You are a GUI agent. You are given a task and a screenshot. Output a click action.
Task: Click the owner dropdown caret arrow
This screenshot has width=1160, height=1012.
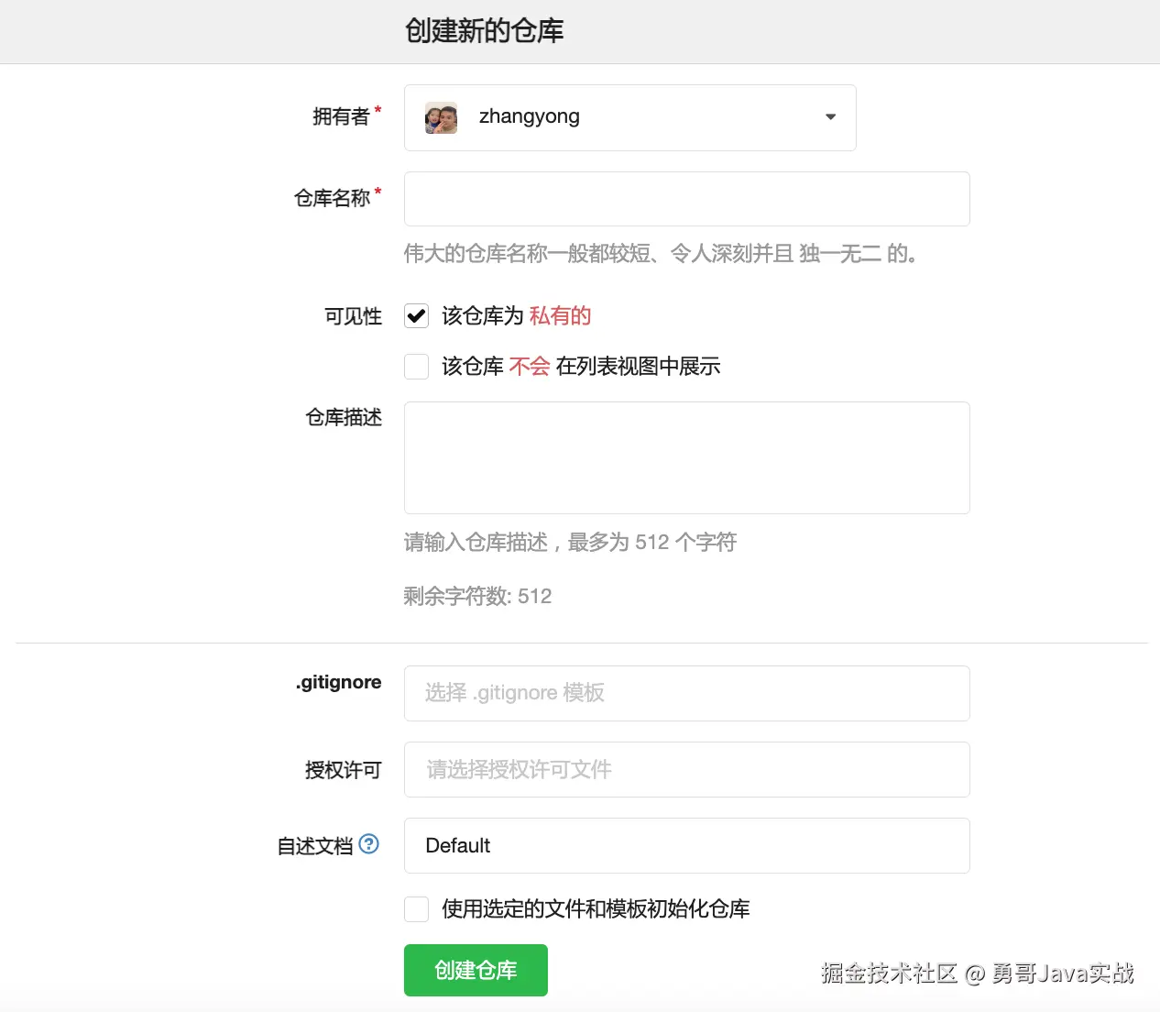point(830,117)
